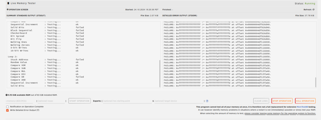Click the optional hex starting point field

[127, 101]
